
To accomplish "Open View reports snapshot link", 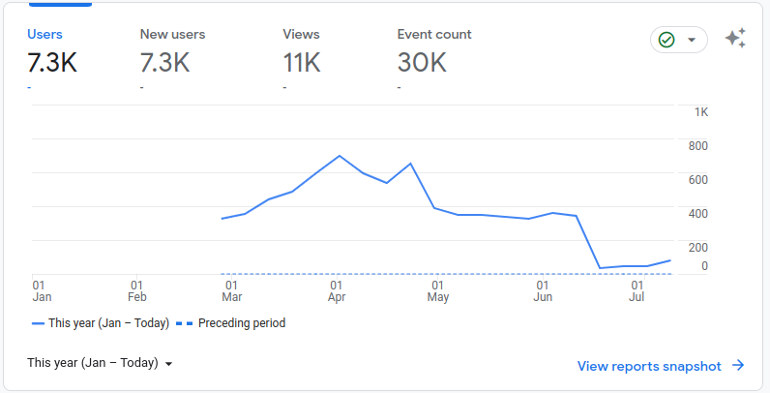I will click(649, 367).
